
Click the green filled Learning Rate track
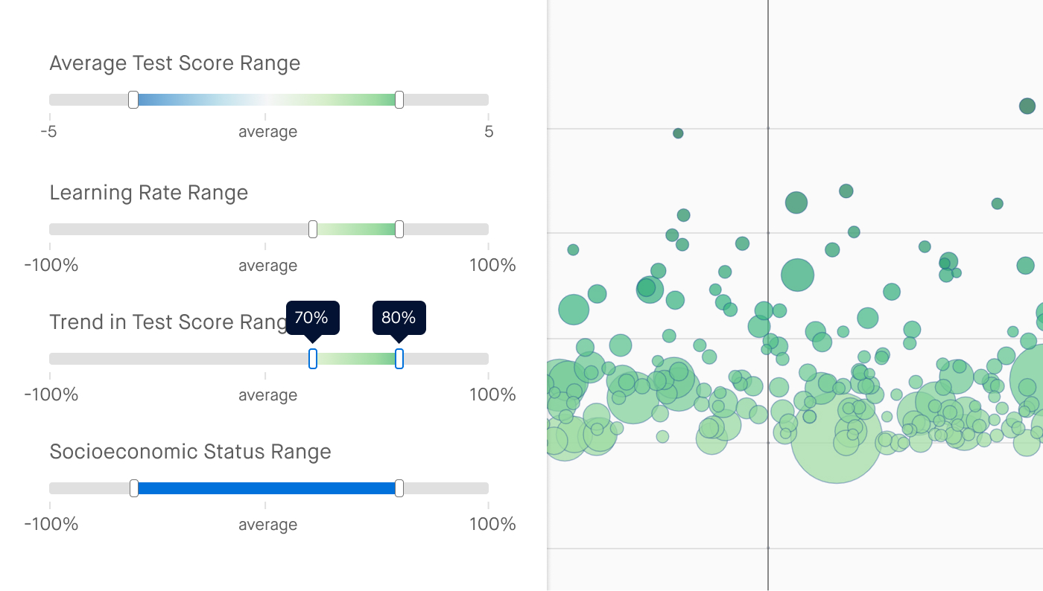pyautogui.click(x=356, y=229)
